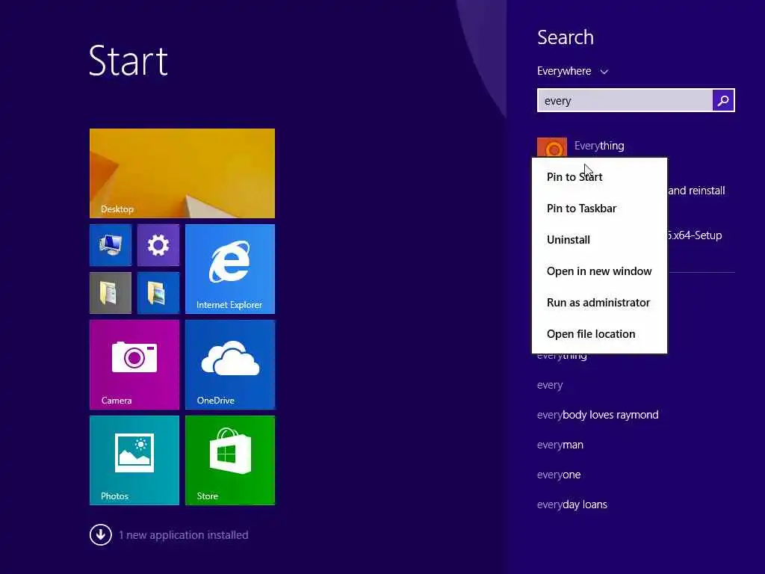Click the 1 new application installed text
The image size is (765, 574).
coord(184,535)
